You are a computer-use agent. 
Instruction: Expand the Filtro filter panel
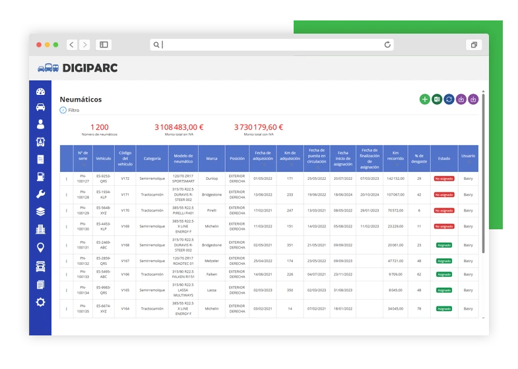[x=63, y=110]
